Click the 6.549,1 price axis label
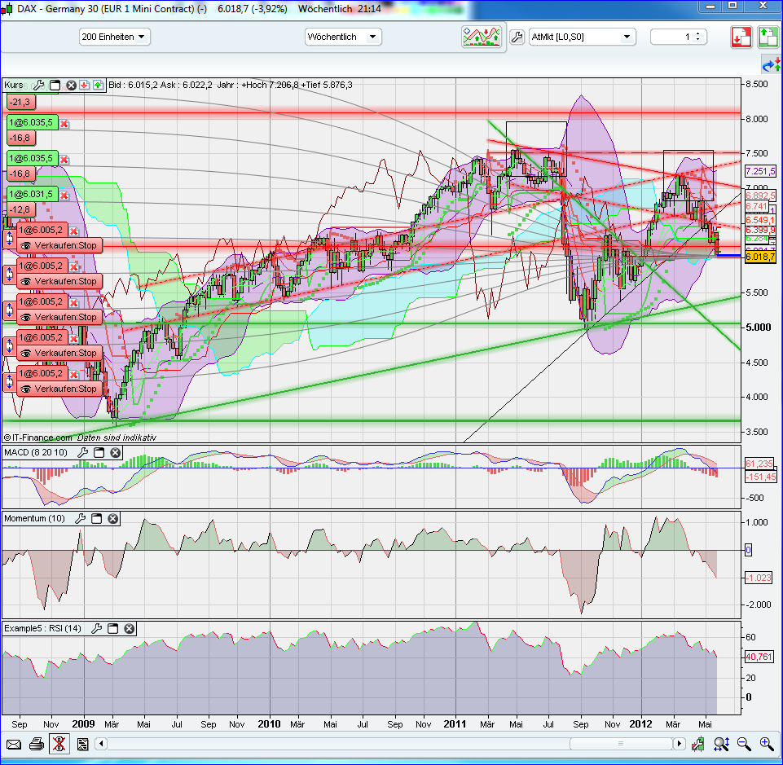783x765 pixels. click(x=760, y=220)
